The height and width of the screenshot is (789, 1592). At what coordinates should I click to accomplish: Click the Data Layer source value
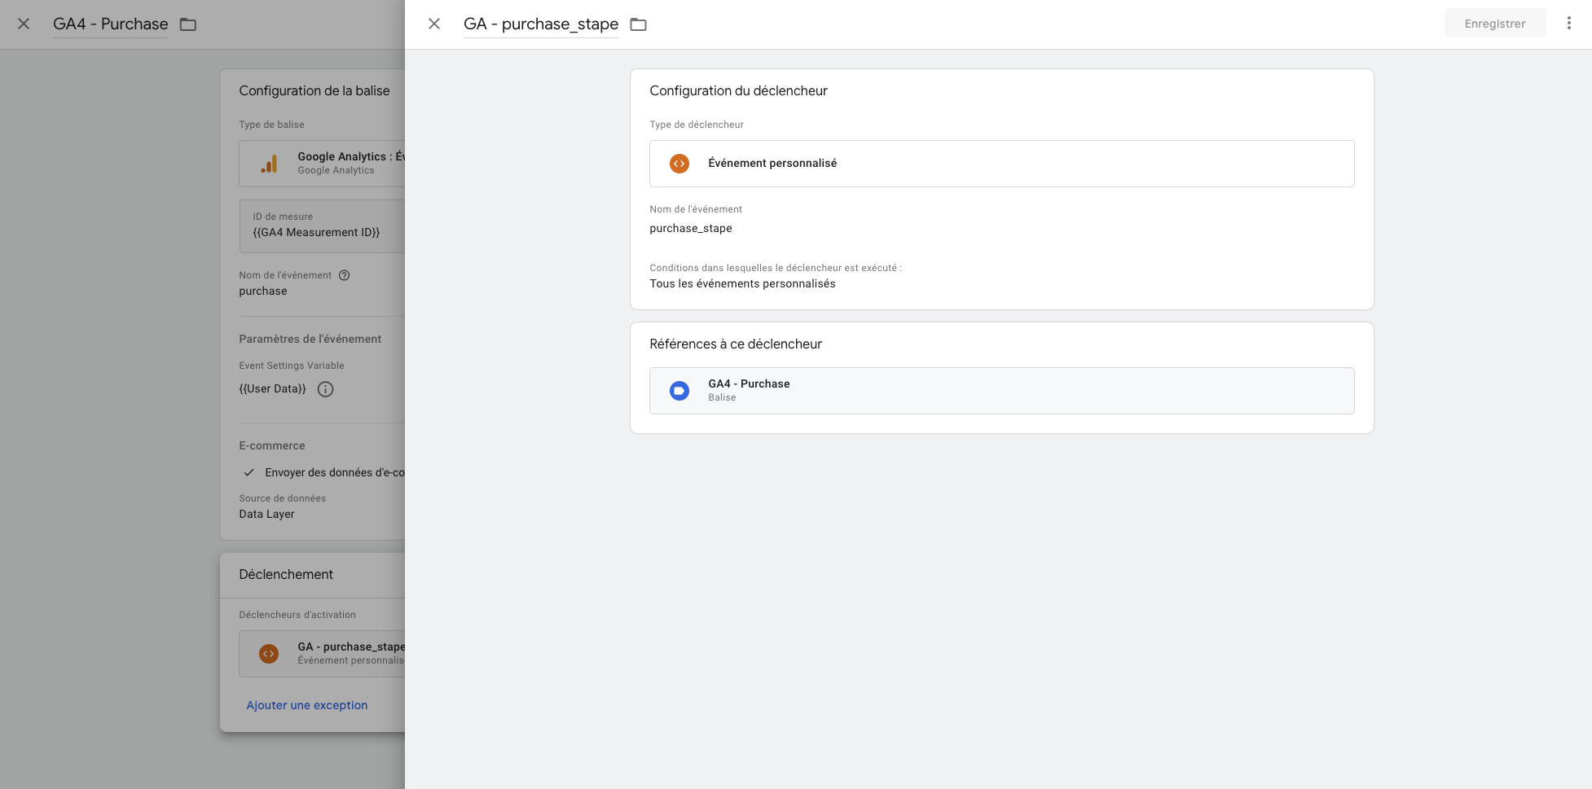[x=266, y=514]
